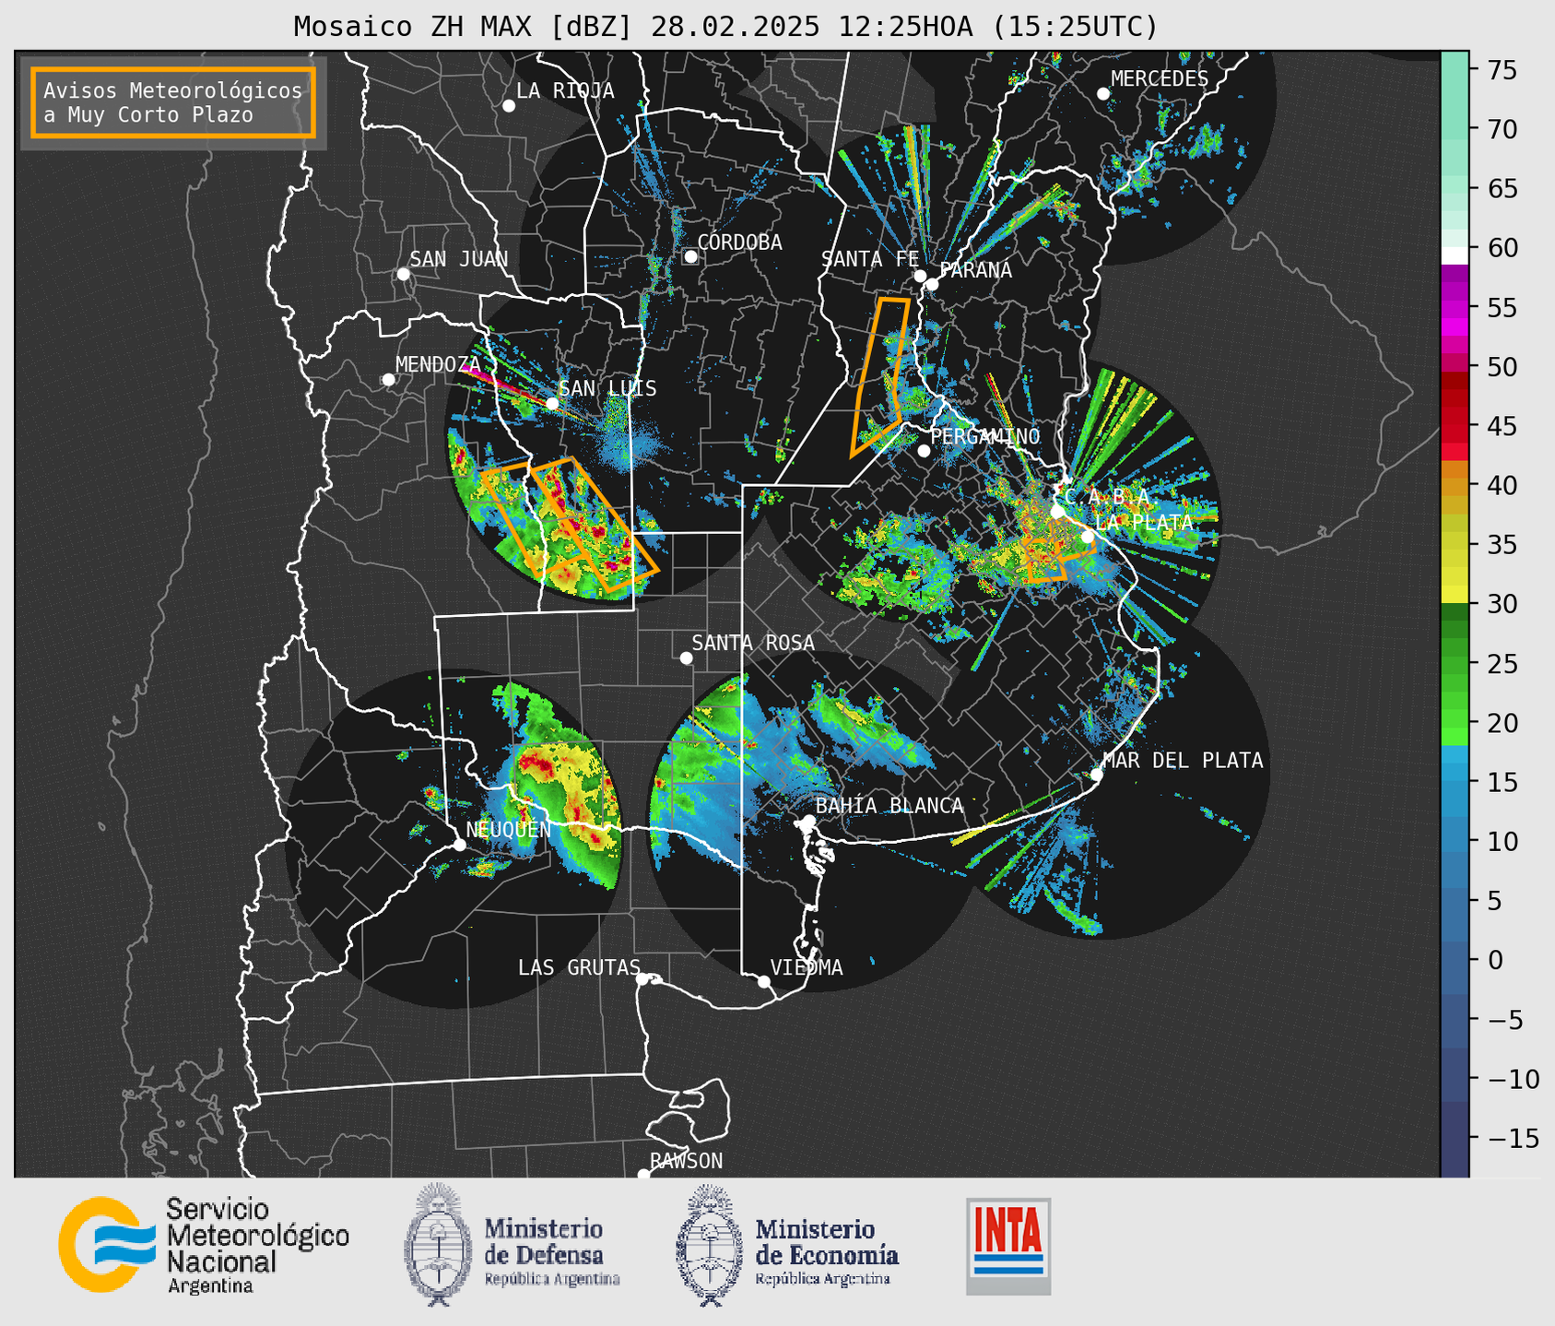1555x1326 pixels.
Task: Click the 45 dBZ red band on color scale
Action: [1455, 426]
